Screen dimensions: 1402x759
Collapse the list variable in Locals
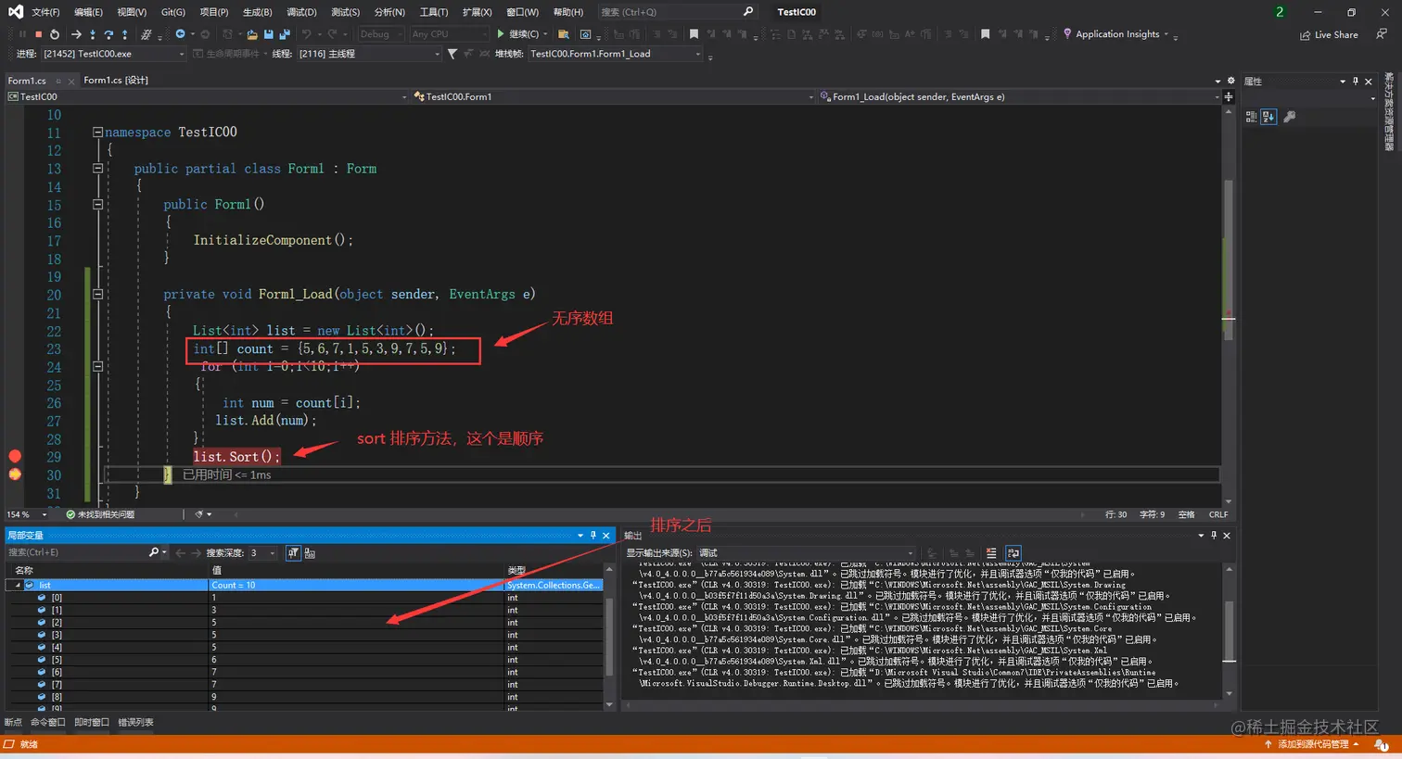[18, 586]
